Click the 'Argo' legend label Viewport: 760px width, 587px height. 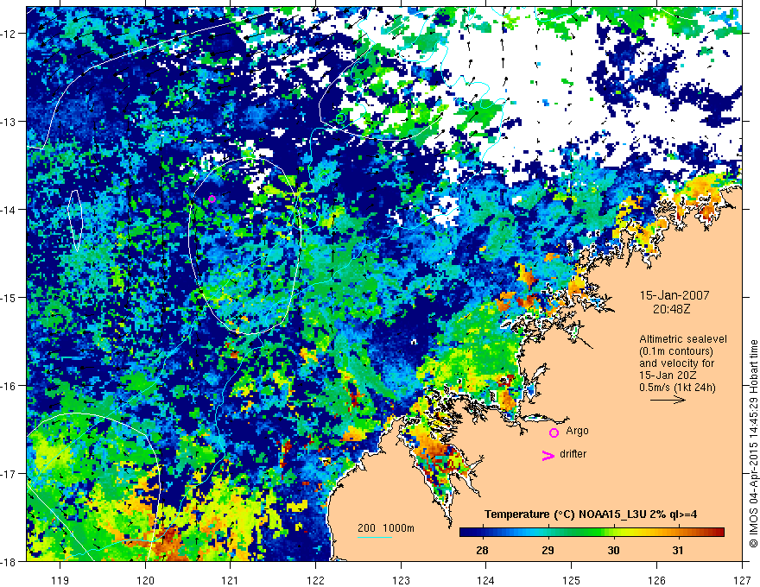[x=577, y=431]
